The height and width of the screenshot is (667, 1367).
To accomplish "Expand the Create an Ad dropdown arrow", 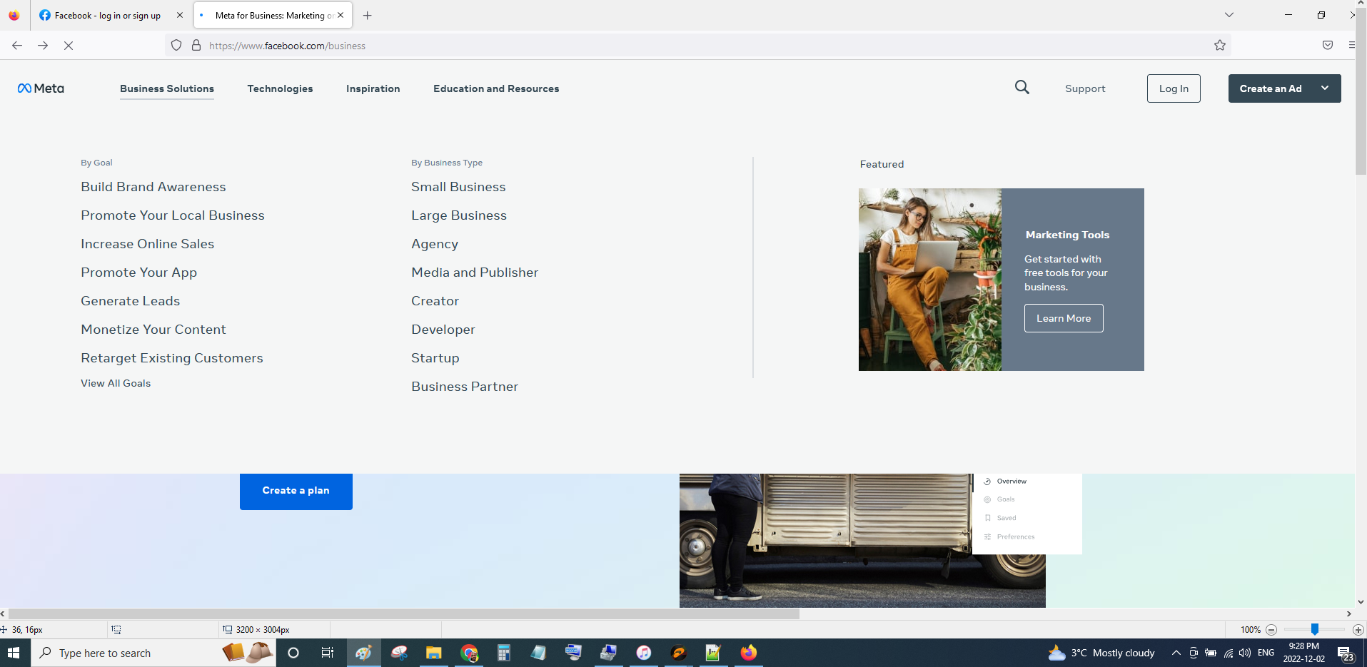I will [x=1325, y=88].
